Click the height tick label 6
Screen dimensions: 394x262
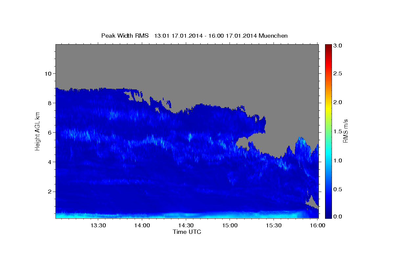[x=50, y=132]
